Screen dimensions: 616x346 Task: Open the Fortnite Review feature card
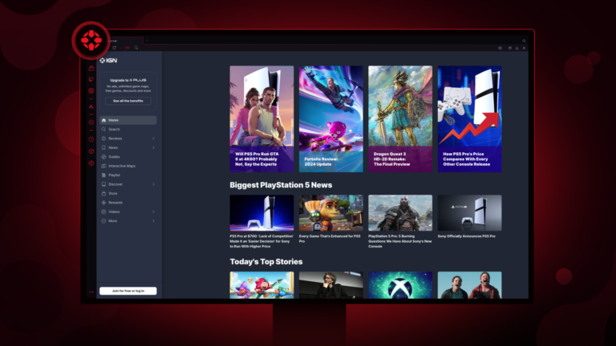[330, 119]
